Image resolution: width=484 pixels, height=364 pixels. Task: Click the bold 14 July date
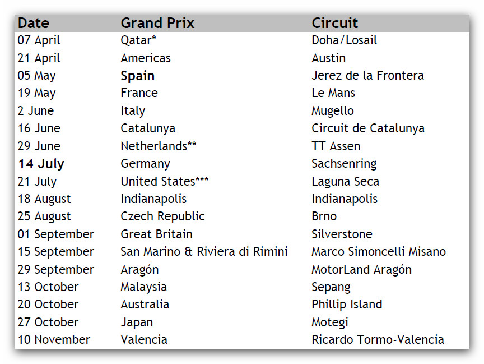(41, 164)
